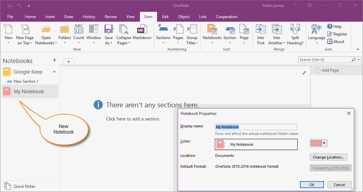The height and width of the screenshot is (192, 363).
Task: Click the Count ABC 123 icon
Action: 79,29
